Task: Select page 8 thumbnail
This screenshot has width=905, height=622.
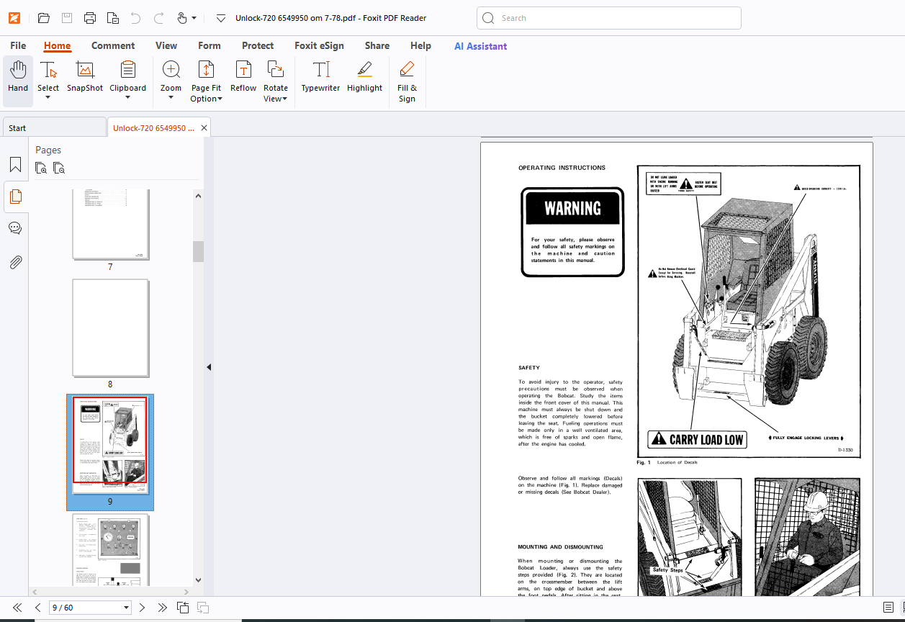Action: (x=110, y=328)
